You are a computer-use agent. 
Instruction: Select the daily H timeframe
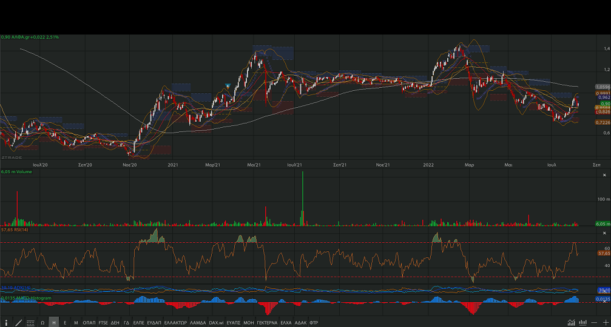[x=54, y=323]
